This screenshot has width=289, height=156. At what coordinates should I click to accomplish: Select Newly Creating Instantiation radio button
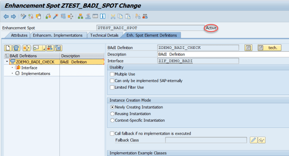112,107
